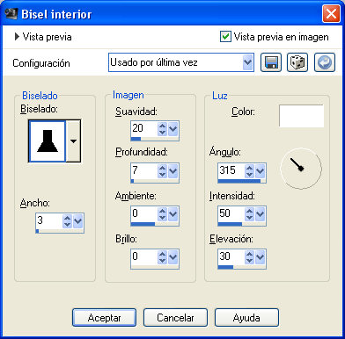Click the Bisel interior title bar icon

pyautogui.click(x=11, y=13)
